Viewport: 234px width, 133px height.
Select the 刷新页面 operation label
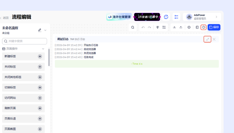point(10,108)
